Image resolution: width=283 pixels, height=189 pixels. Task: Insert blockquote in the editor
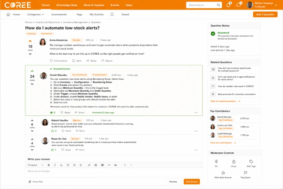(x=116, y=165)
